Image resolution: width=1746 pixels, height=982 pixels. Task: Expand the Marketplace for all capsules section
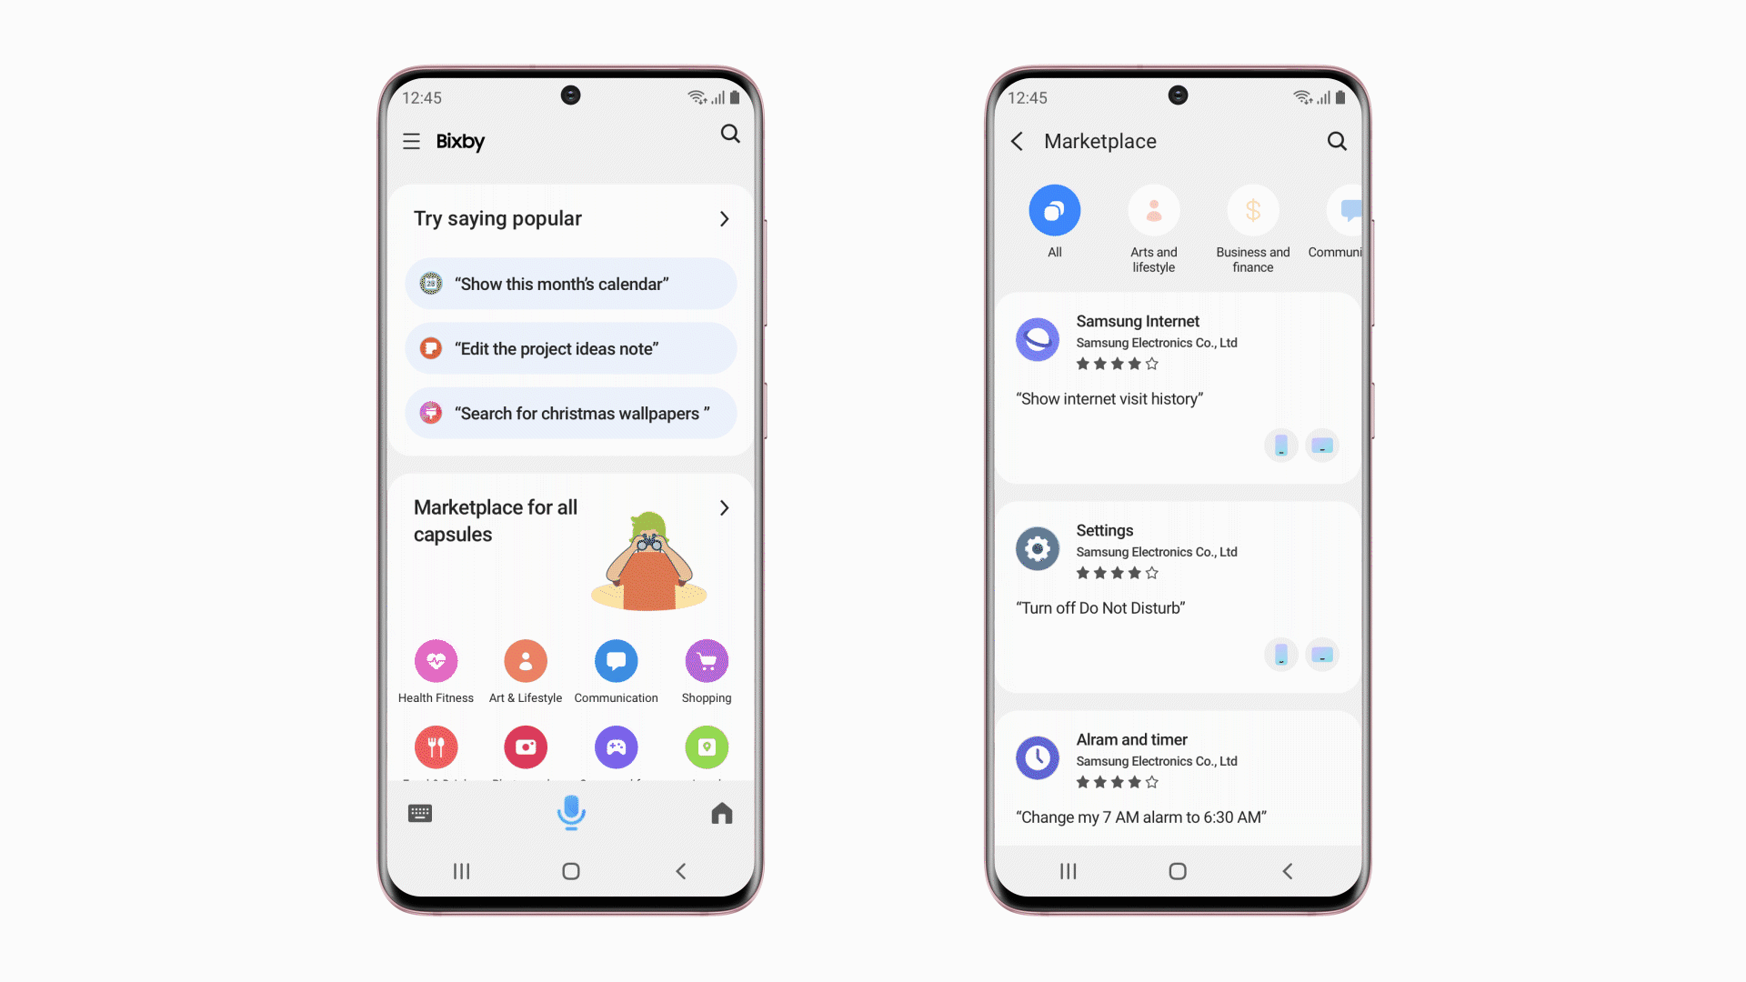pyautogui.click(x=724, y=507)
